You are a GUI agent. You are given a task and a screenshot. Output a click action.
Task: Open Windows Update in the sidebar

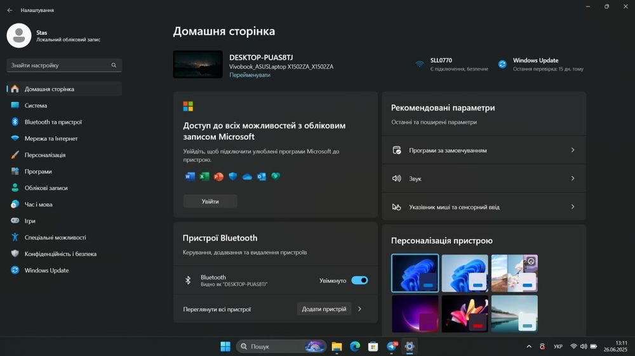[64, 270]
